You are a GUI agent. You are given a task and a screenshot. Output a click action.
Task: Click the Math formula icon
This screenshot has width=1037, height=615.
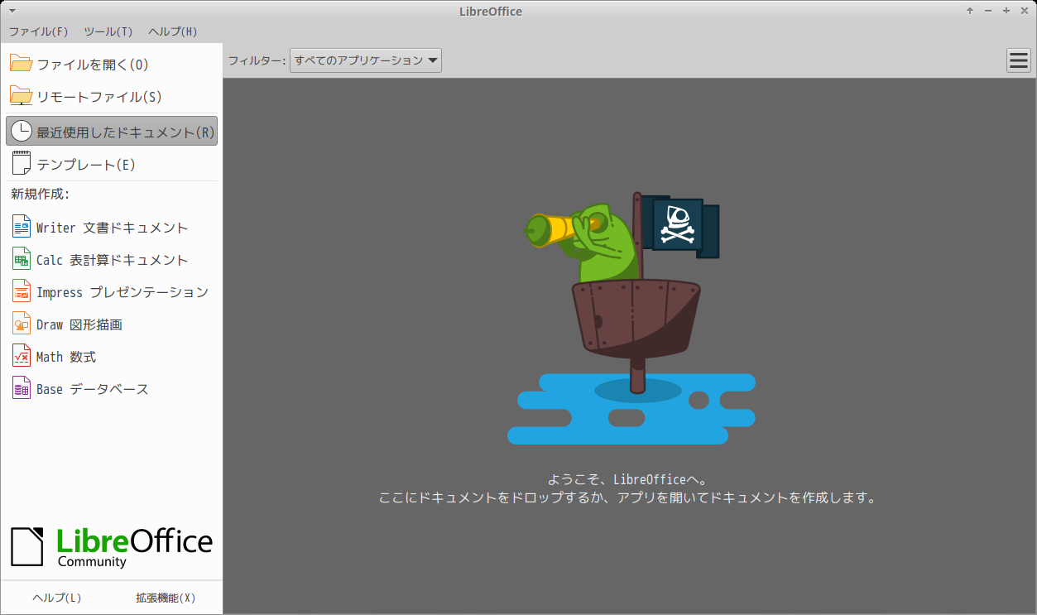(21, 356)
